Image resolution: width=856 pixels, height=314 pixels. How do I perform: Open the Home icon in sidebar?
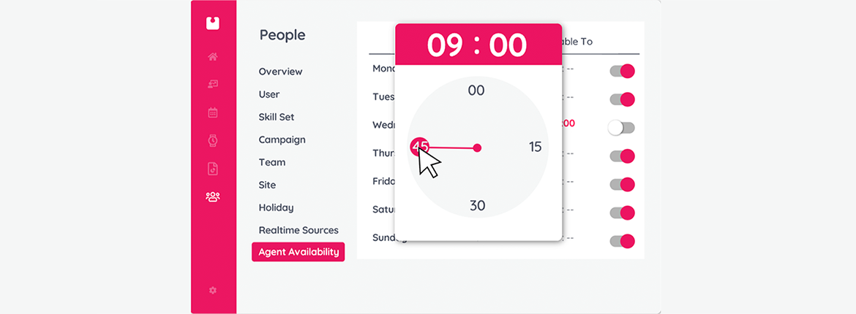(213, 57)
